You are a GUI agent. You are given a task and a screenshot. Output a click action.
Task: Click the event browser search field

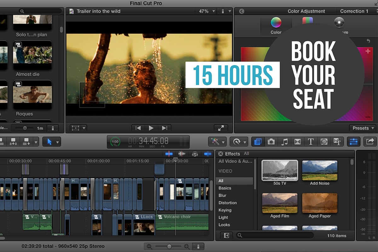pos(40,11)
